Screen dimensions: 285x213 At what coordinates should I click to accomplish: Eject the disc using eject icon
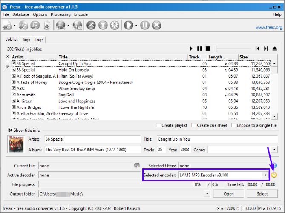tap(275, 49)
